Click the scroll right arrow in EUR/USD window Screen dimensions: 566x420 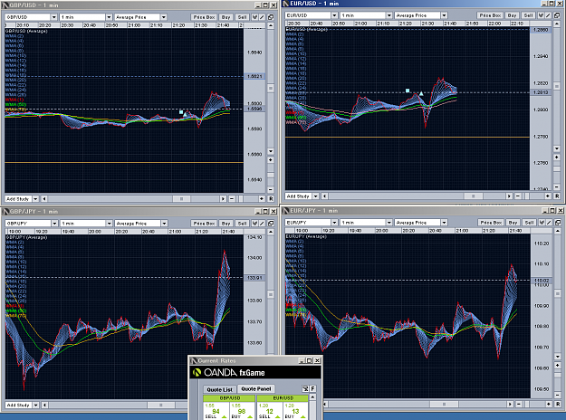point(509,196)
